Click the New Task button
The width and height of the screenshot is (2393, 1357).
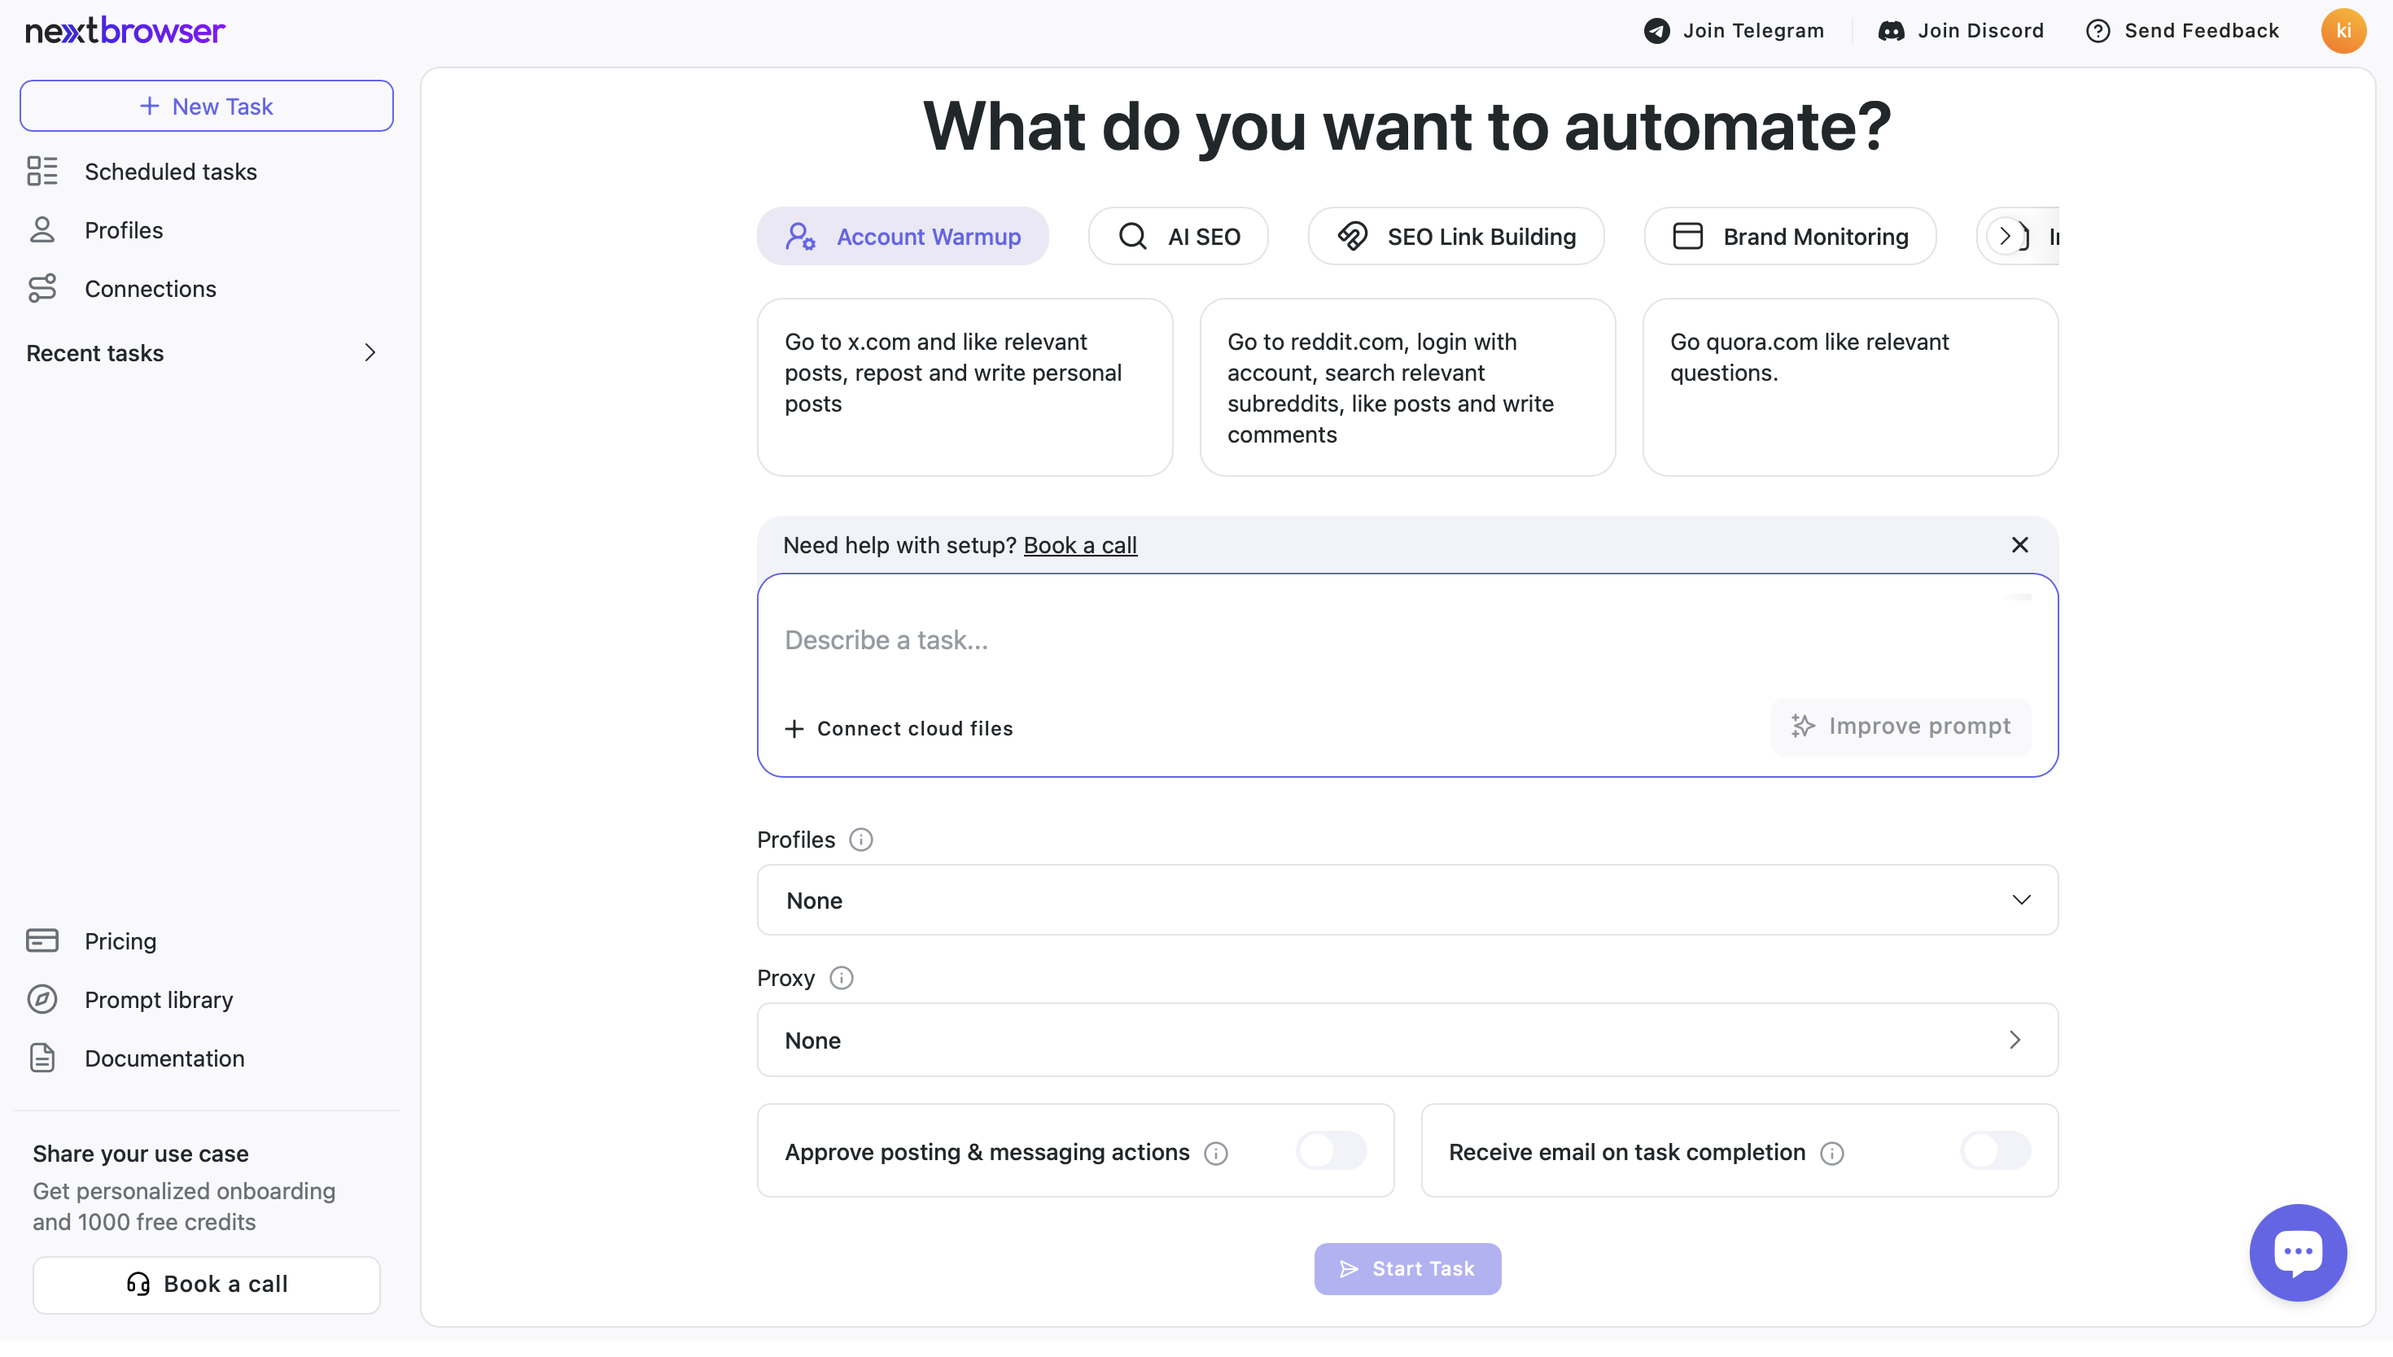pos(207,107)
